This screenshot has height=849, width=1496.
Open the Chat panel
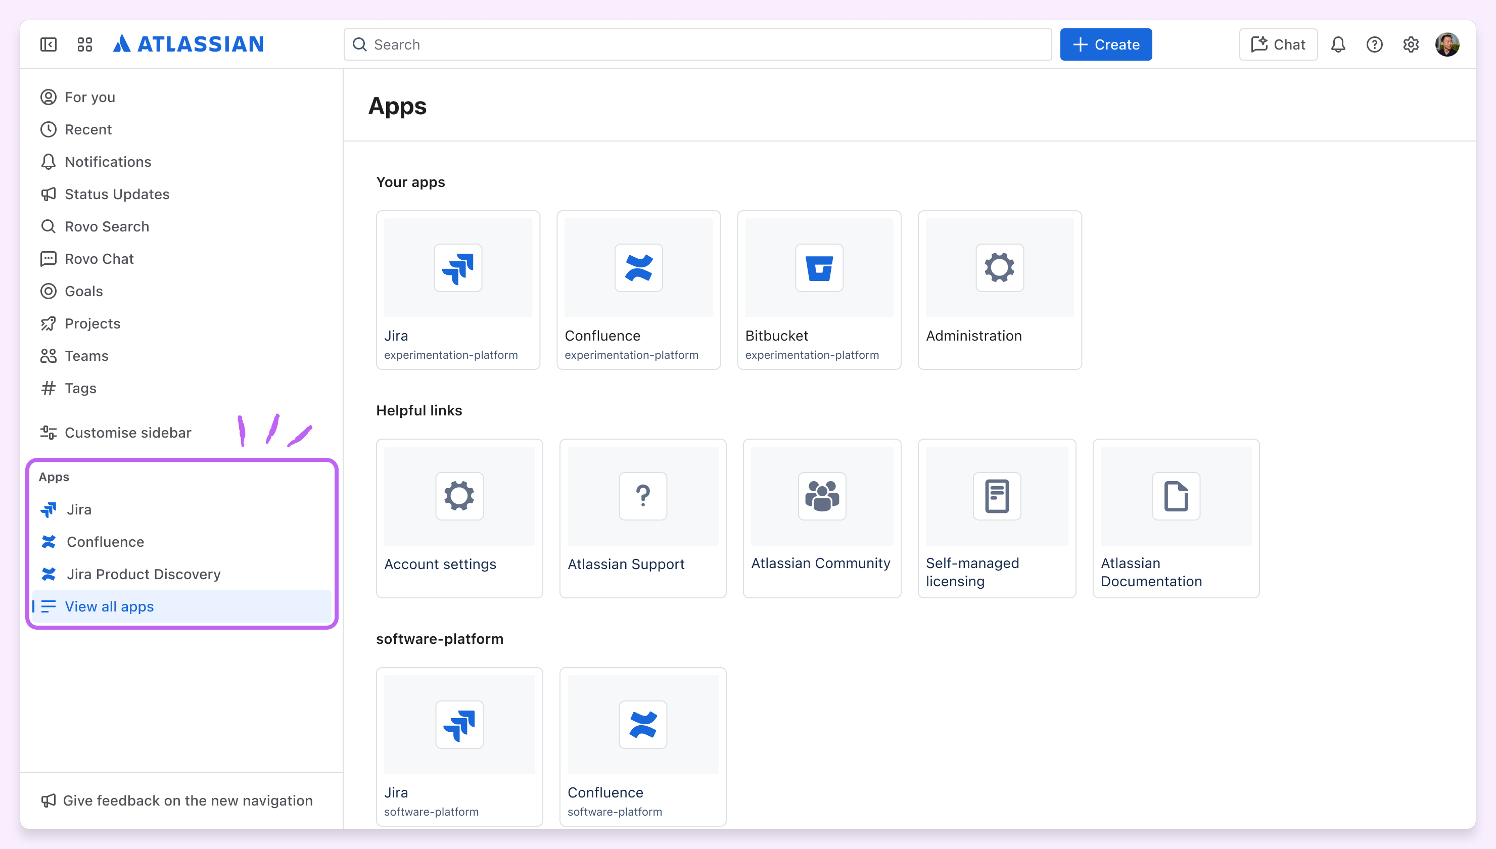tap(1277, 44)
